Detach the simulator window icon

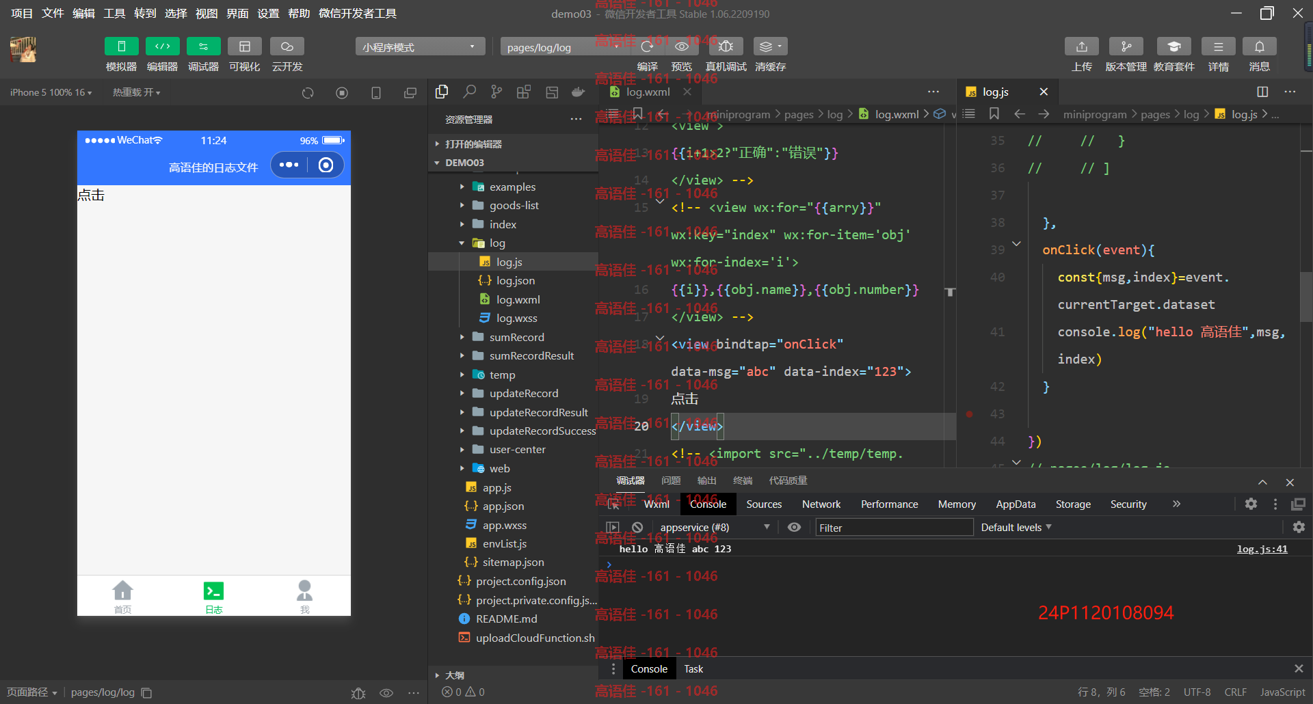coord(410,93)
